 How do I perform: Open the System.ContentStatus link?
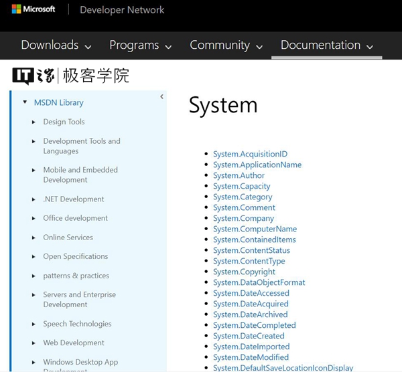[251, 250]
